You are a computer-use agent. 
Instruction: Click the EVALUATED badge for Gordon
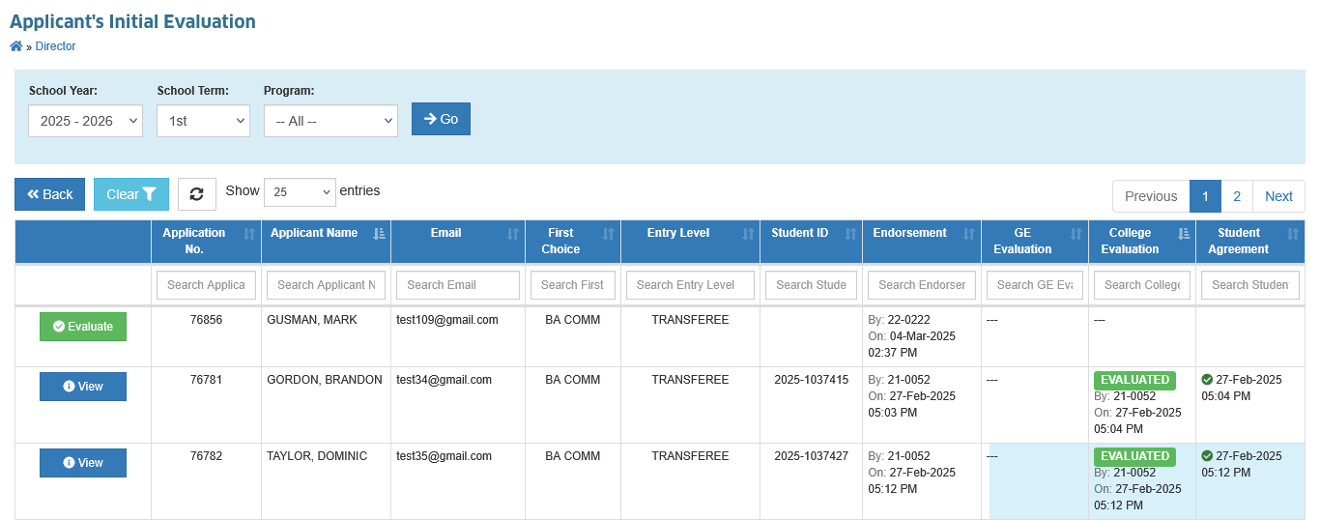tap(1135, 380)
